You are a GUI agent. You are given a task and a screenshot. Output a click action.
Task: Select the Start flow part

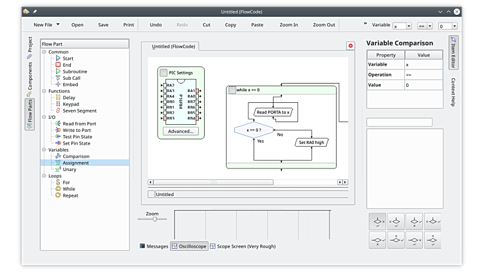(68, 59)
